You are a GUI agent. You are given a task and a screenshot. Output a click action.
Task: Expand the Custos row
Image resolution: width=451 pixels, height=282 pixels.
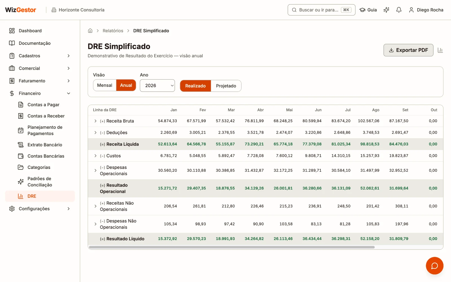tap(95, 156)
